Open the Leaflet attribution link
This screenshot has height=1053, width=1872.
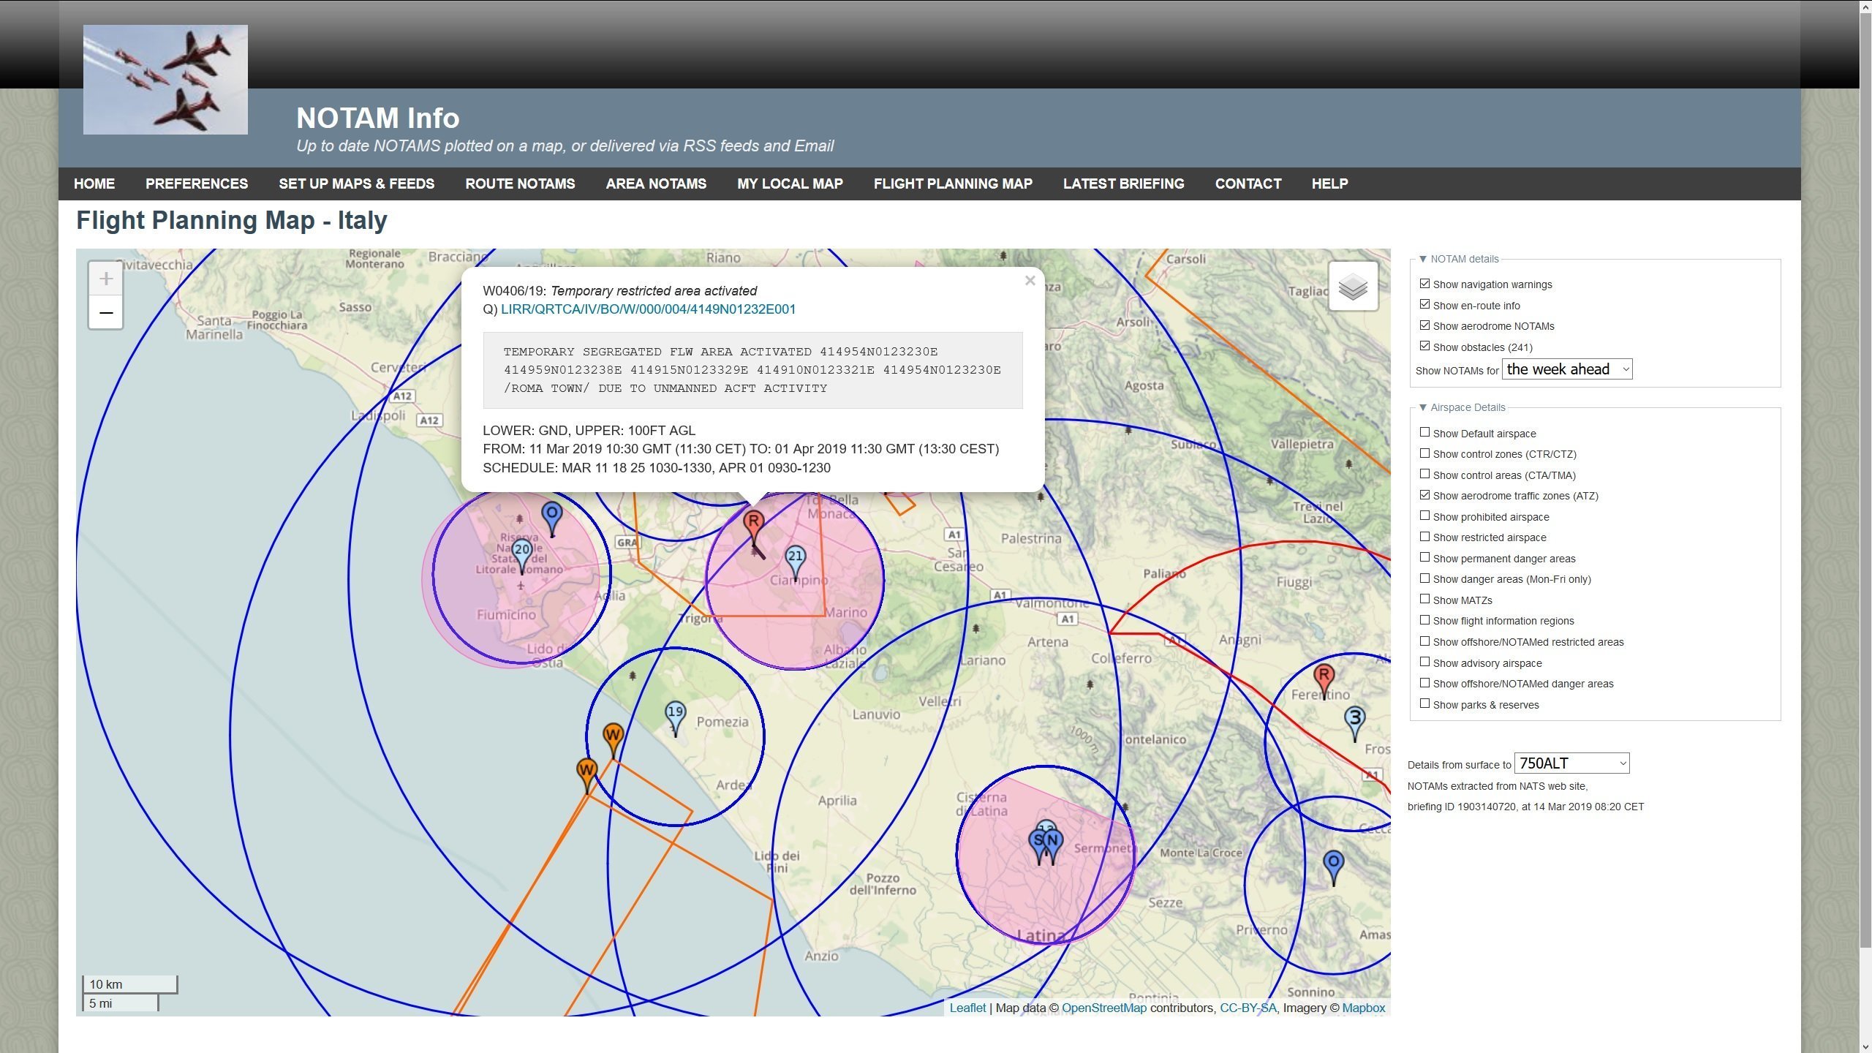(967, 1008)
